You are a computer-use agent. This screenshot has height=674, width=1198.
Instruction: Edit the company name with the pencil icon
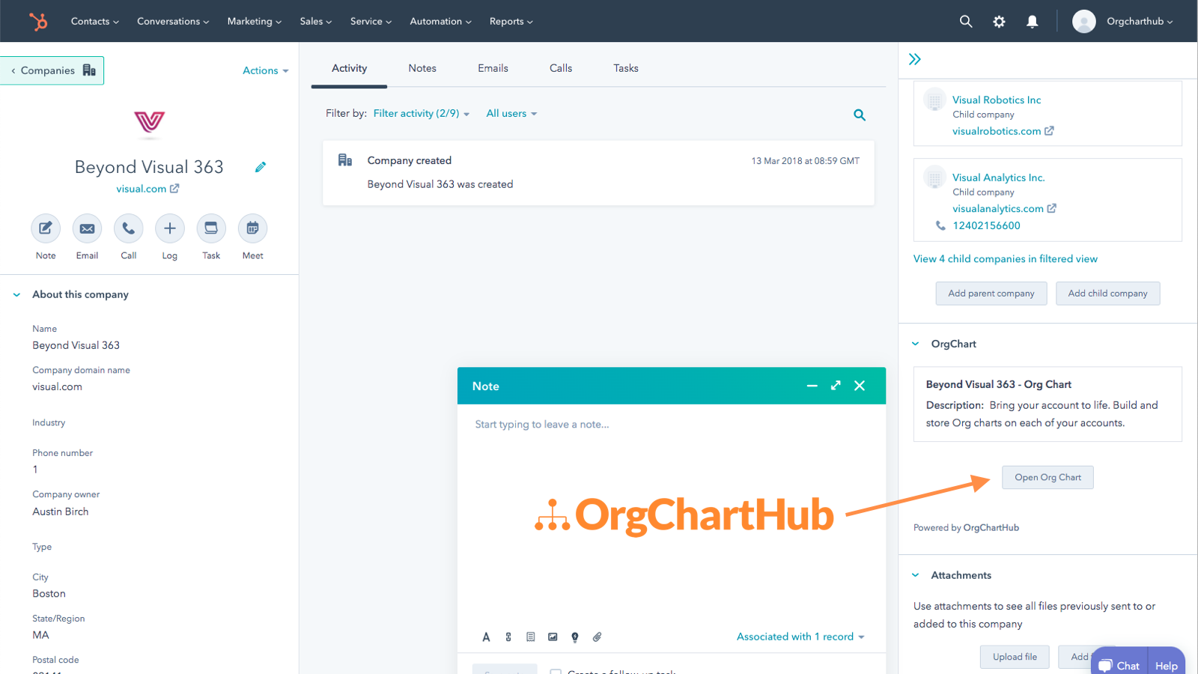260,166
